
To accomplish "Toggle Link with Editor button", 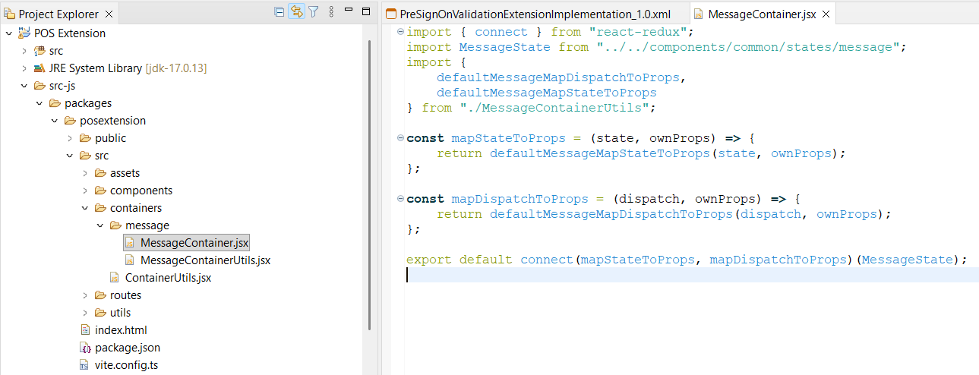I will click(296, 11).
